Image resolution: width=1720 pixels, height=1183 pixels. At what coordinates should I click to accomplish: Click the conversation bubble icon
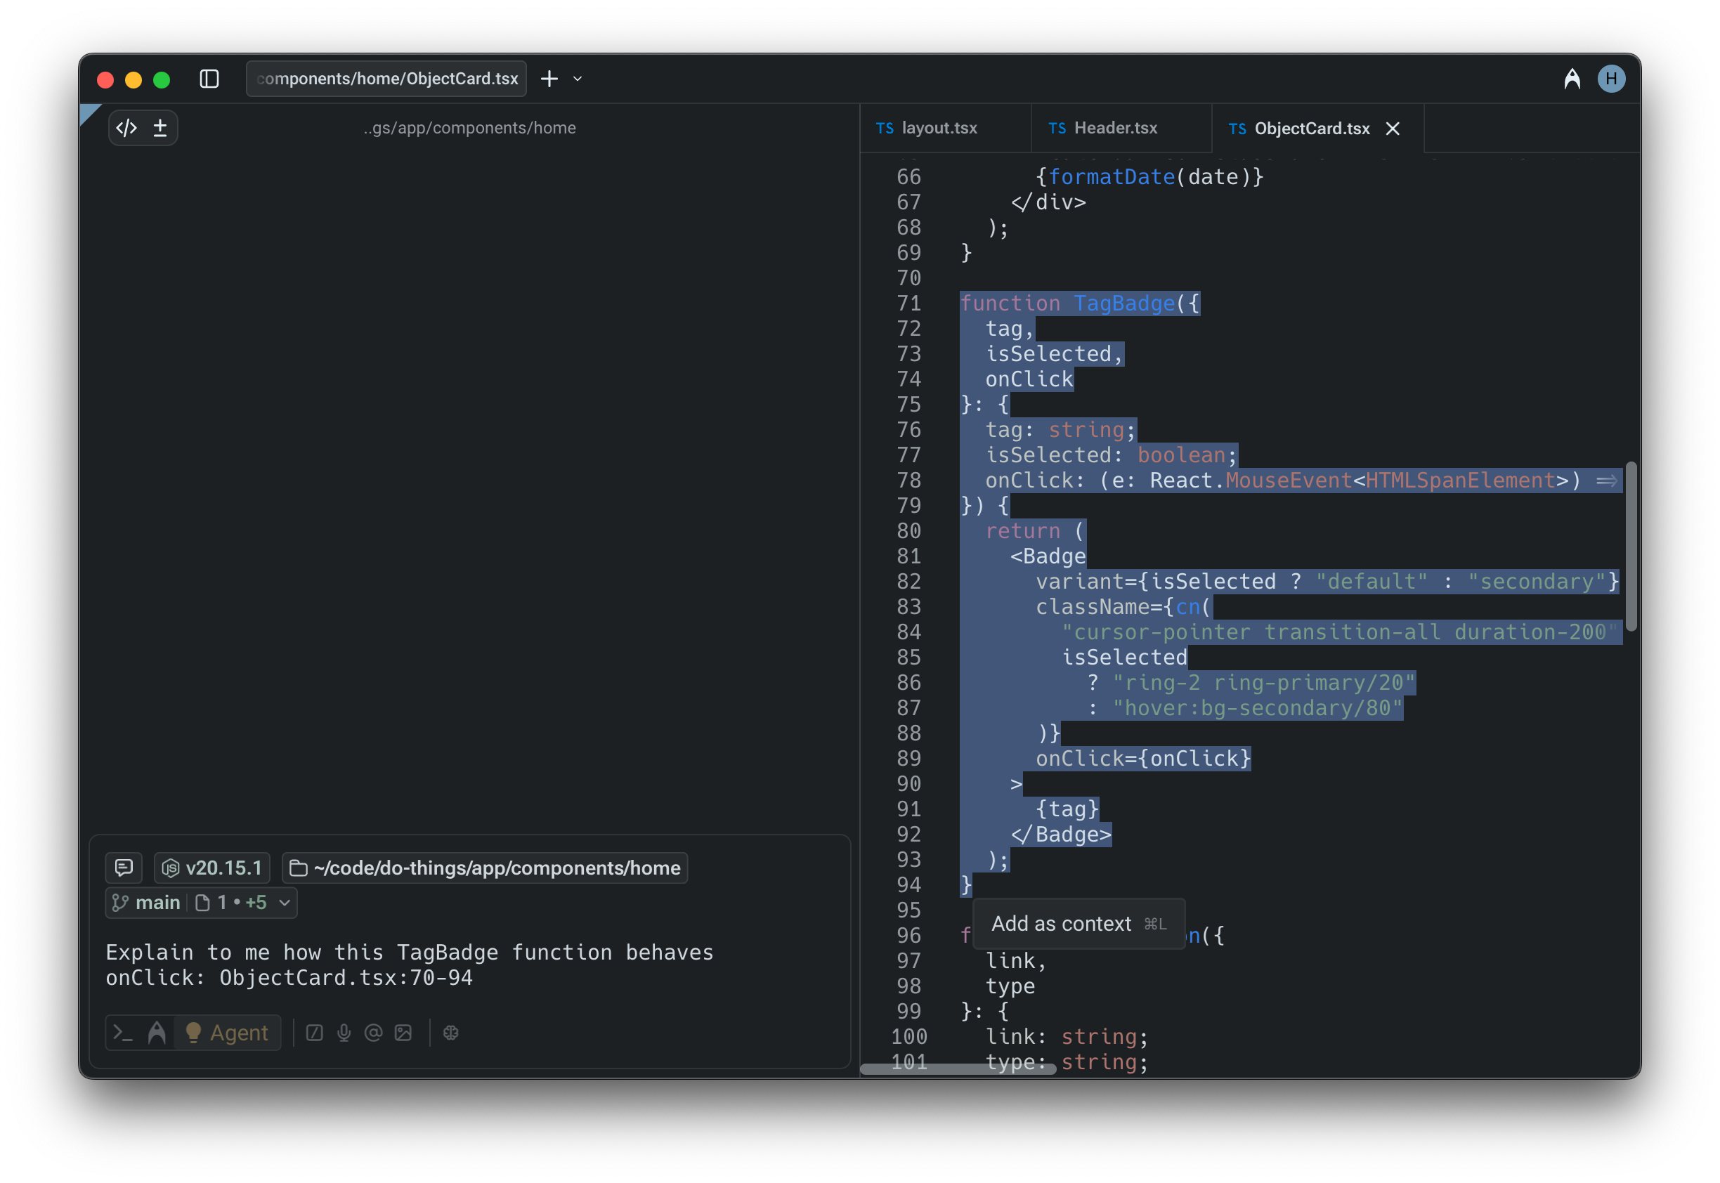pyautogui.click(x=124, y=868)
